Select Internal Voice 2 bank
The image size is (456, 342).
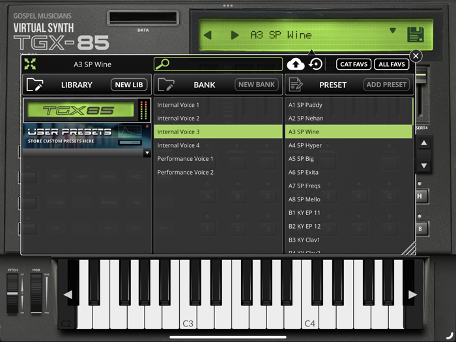(x=218, y=119)
